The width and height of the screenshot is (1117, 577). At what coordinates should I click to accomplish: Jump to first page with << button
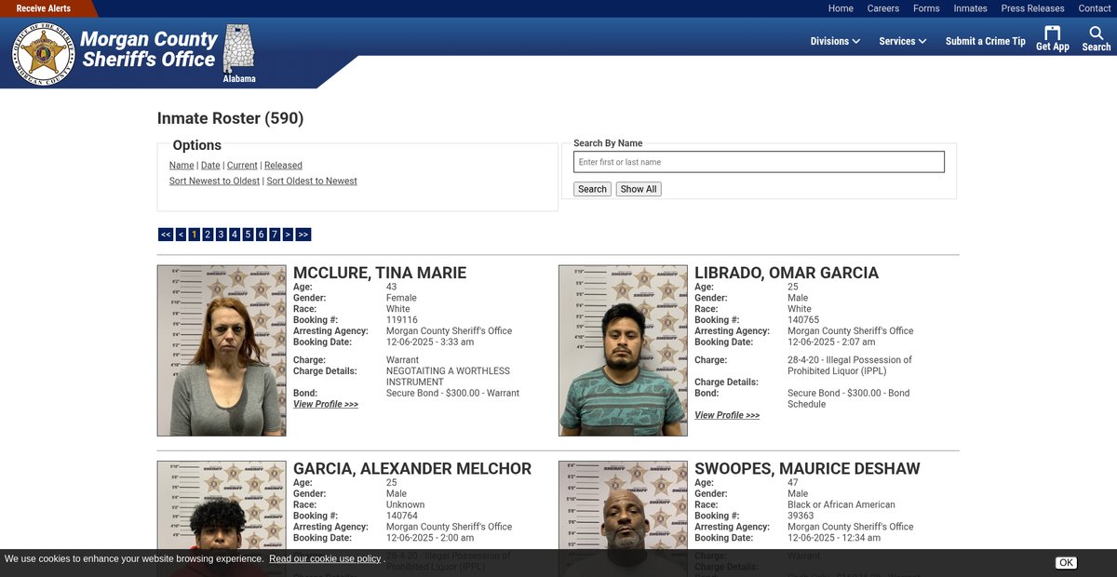pyautogui.click(x=166, y=235)
